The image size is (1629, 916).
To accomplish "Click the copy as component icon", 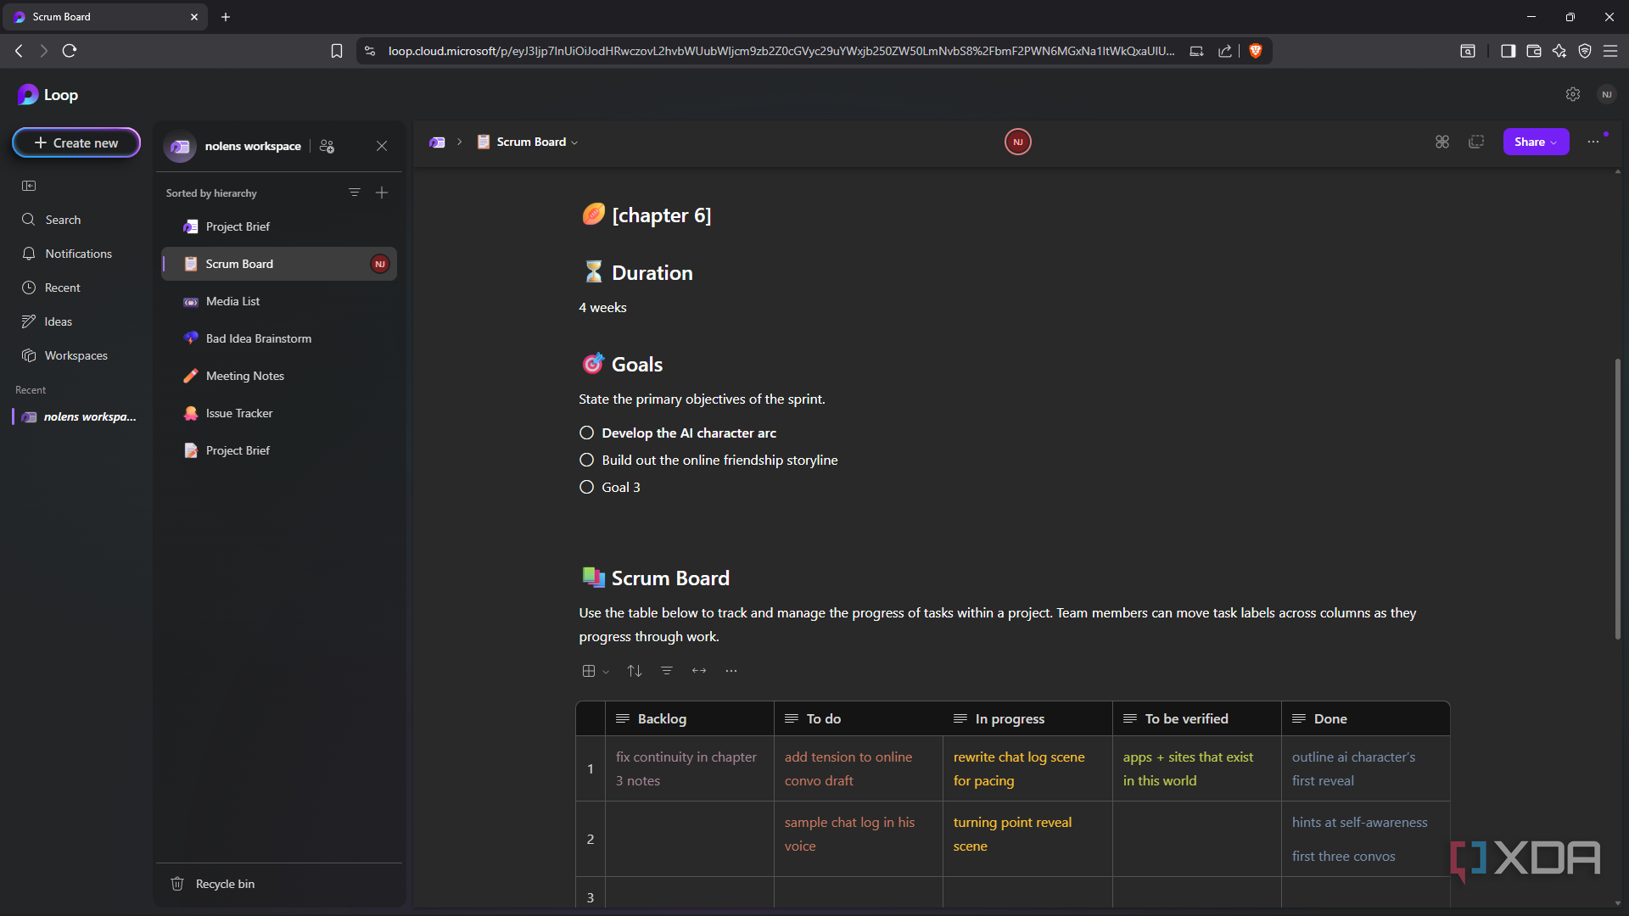I will 1476,142.
